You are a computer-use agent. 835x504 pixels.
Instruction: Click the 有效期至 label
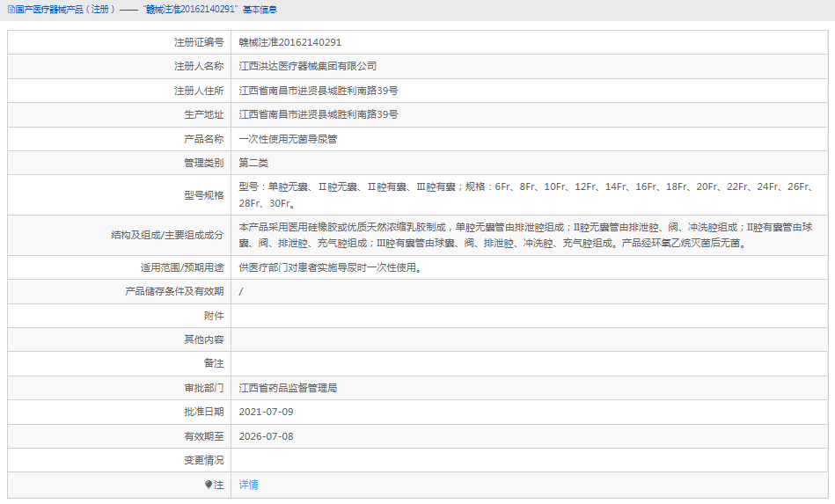click(x=203, y=436)
